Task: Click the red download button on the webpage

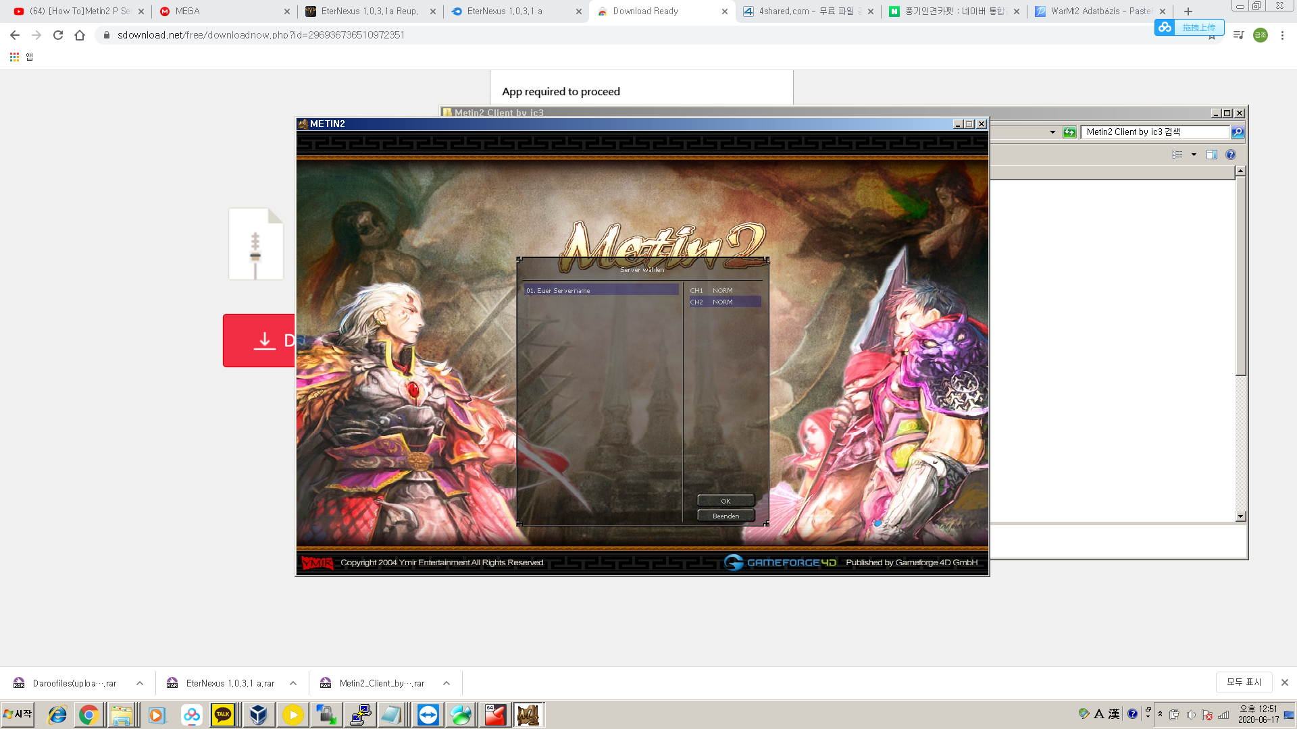Action: [x=259, y=340]
